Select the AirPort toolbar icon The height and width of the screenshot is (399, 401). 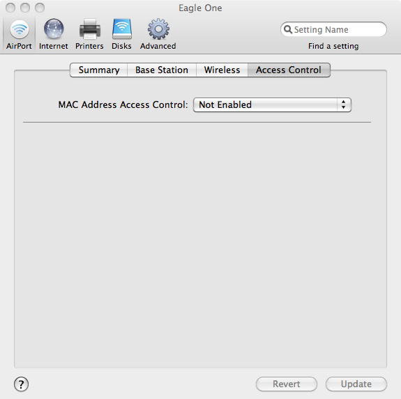[x=20, y=29]
